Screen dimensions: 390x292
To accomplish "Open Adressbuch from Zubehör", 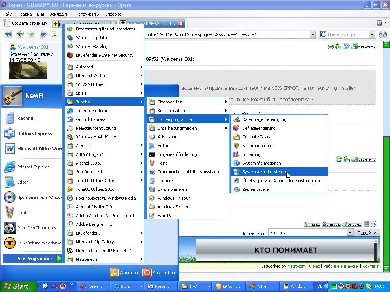I will 187,137.
